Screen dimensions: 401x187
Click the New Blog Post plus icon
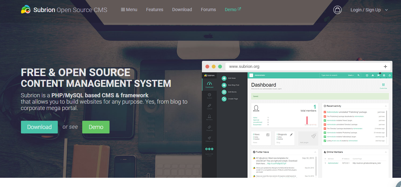[x=224, y=85]
